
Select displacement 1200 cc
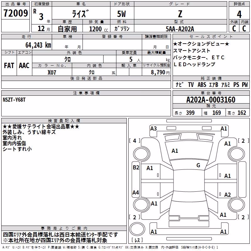[x=99, y=29]
